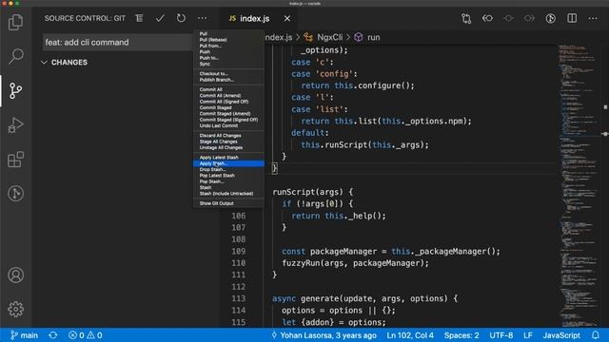This screenshot has height=342, width=609.
Task: Click LF end-of-line status item
Action: tap(528, 335)
